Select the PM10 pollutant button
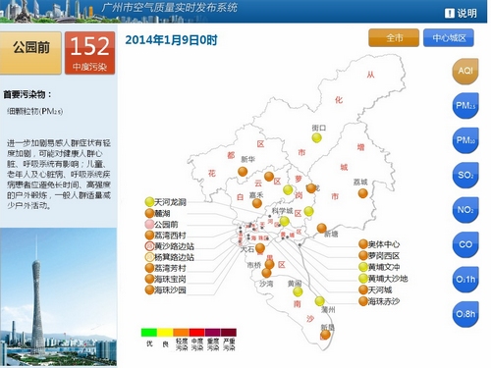491x368 pixels. [x=465, y=140]
